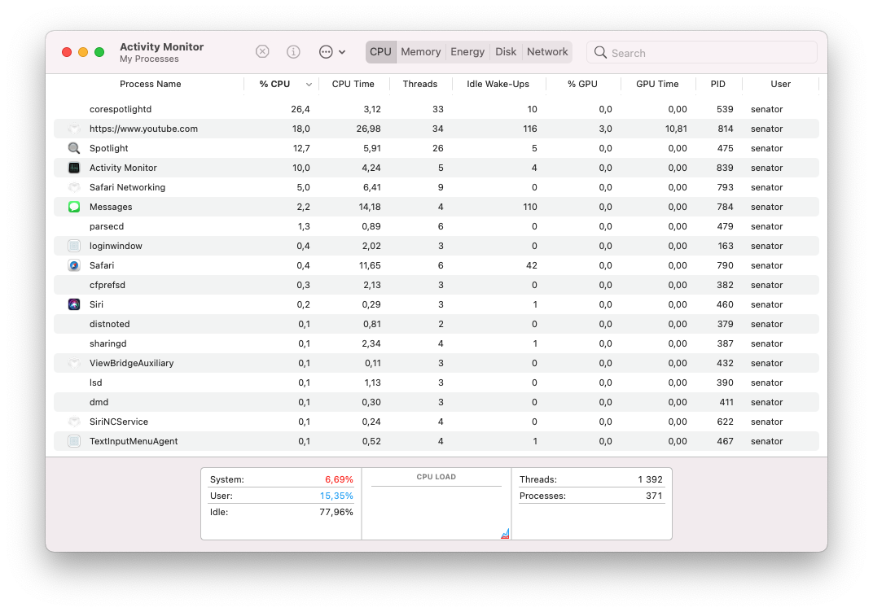Select the Messages process name
Viewport: 873px width, 612px height.
tap(111, 207)
